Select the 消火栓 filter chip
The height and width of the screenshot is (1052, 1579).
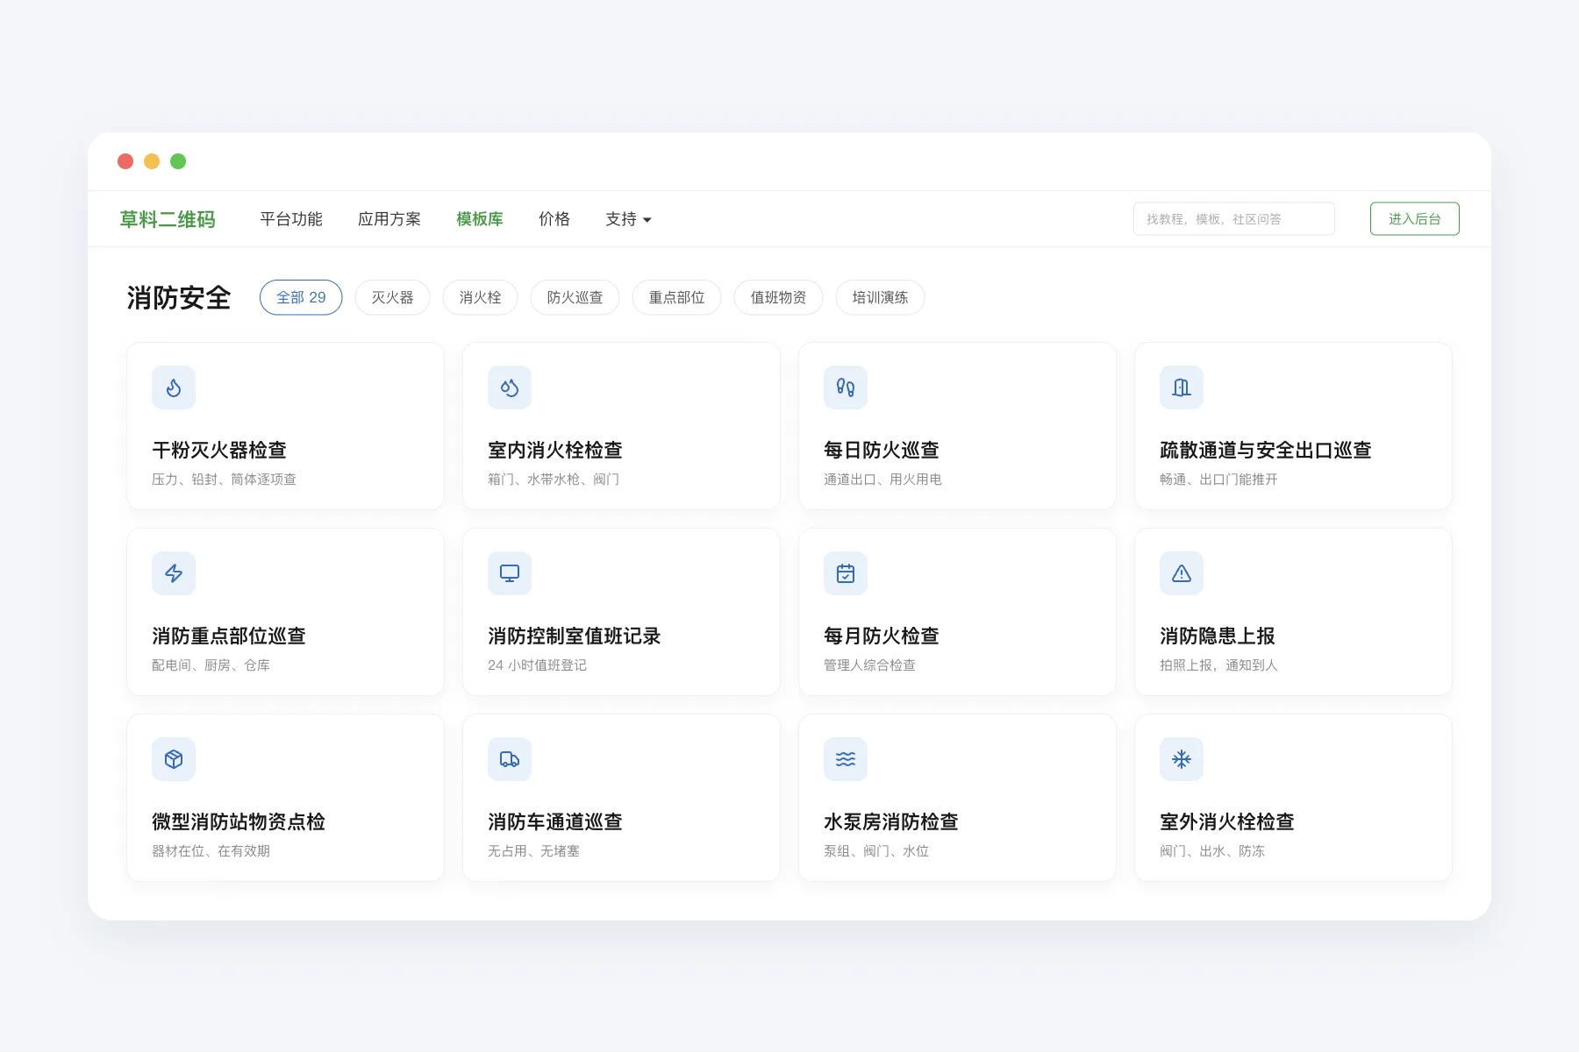pos(480,297)
